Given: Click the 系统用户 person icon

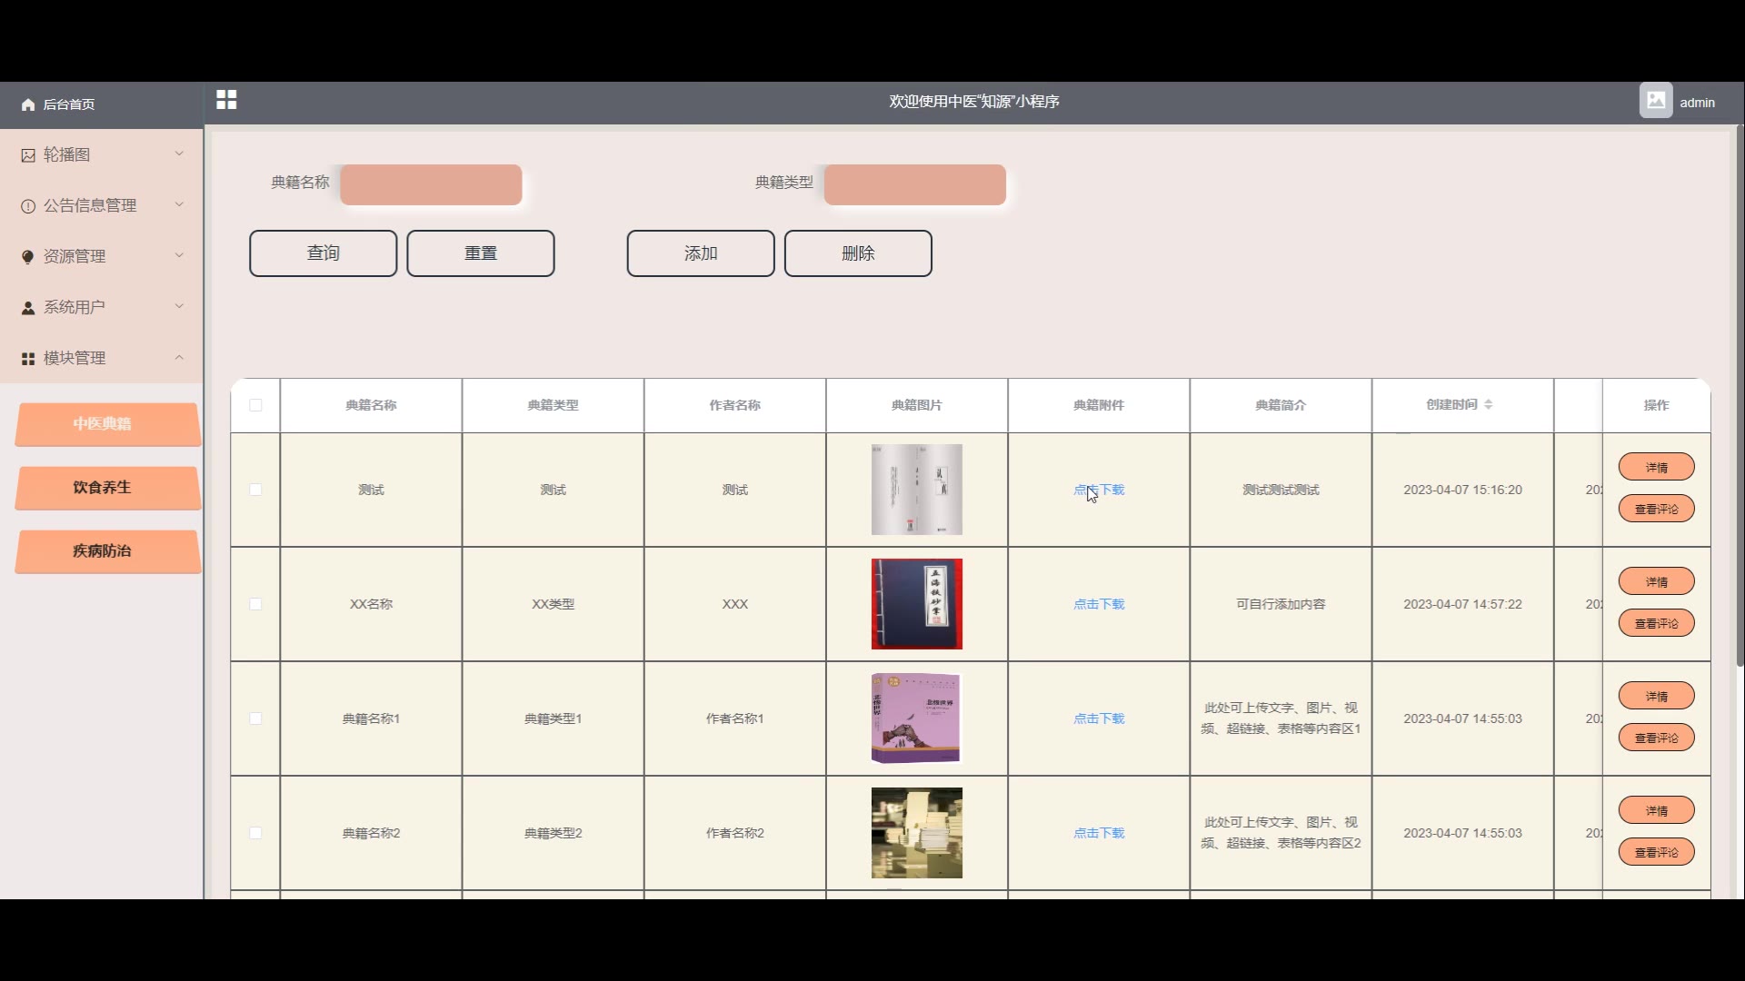Looking at the screenshot, I should [28, 308].
